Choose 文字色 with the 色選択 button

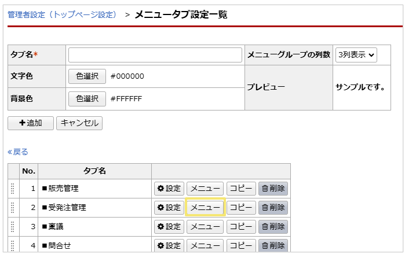click(x=87, y=76)
